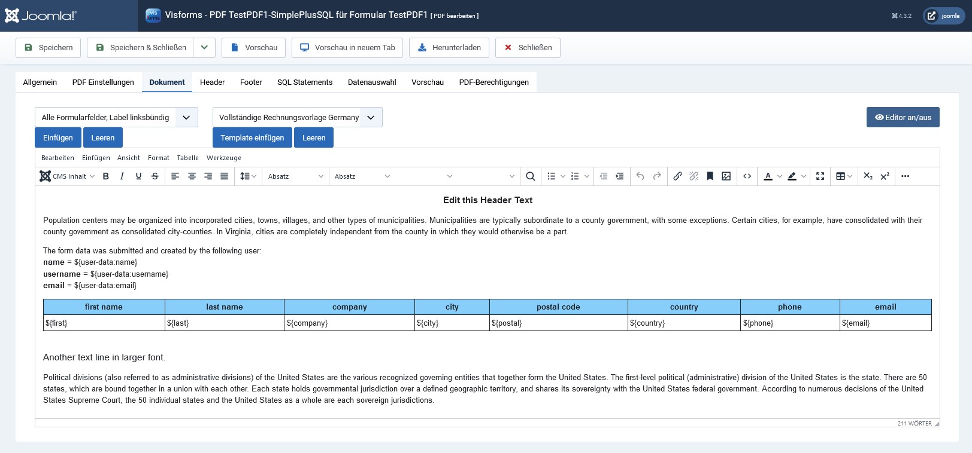Click the Schließen button
The height and width of the screenshot is (453, 972).
528,48
